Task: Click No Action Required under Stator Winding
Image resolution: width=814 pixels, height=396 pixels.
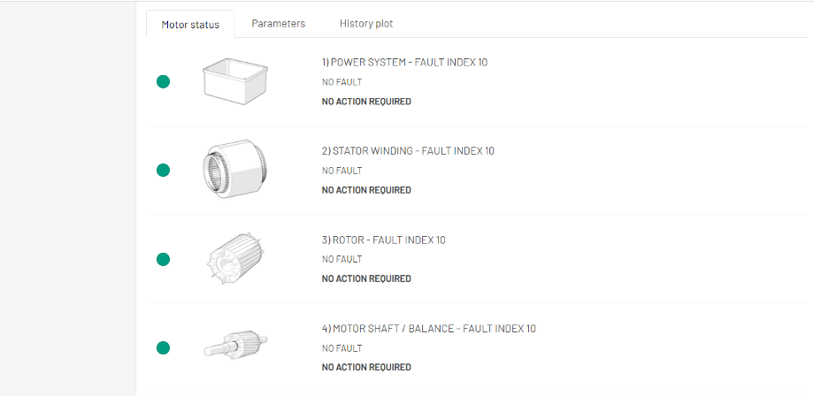Action: (366, 190)
